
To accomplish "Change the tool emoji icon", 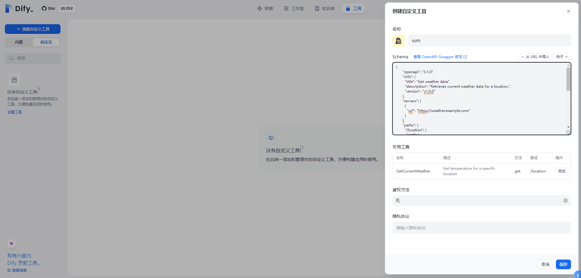I will click(399, 41).
